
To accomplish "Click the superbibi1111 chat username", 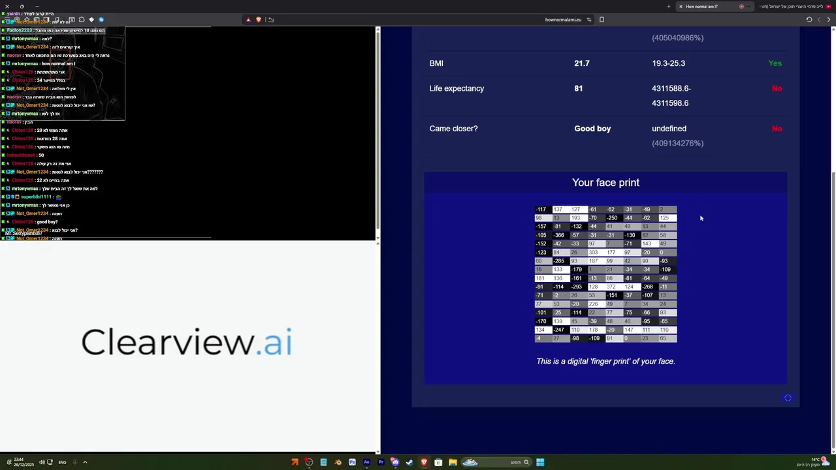I will tap(36, 196).
